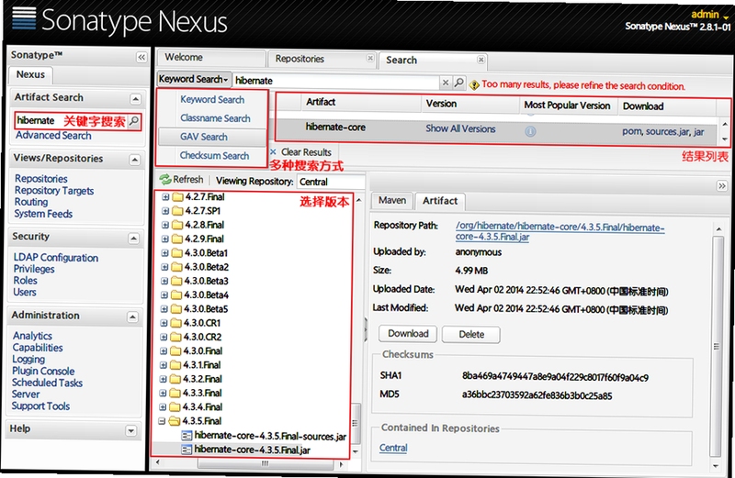Click the tree horizontal scrollbar
The height and width of the screenshot is (478, 735).
pyautogui.click(x=265, y=463)
